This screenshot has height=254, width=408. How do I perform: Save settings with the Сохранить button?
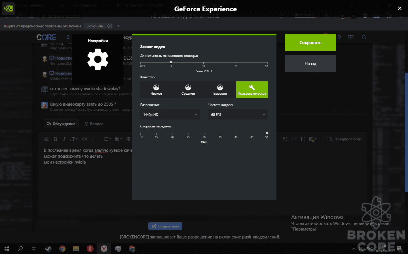(310, 42)
